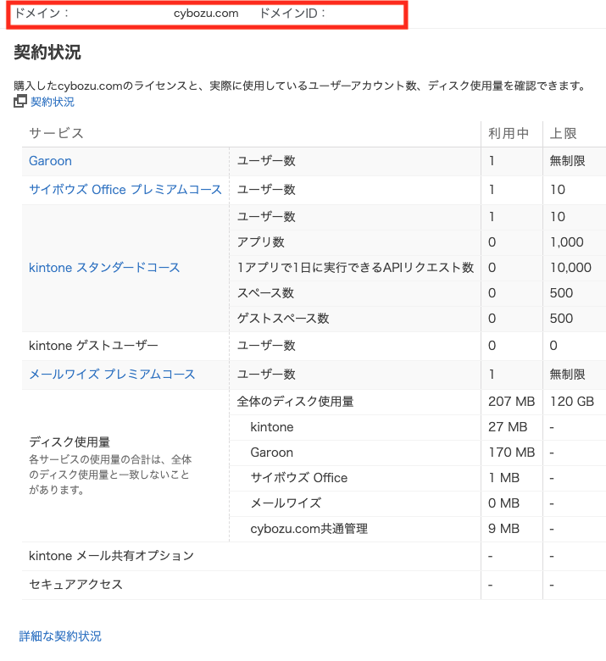Open the 契約状況 help link

click(x=53, y=102)
